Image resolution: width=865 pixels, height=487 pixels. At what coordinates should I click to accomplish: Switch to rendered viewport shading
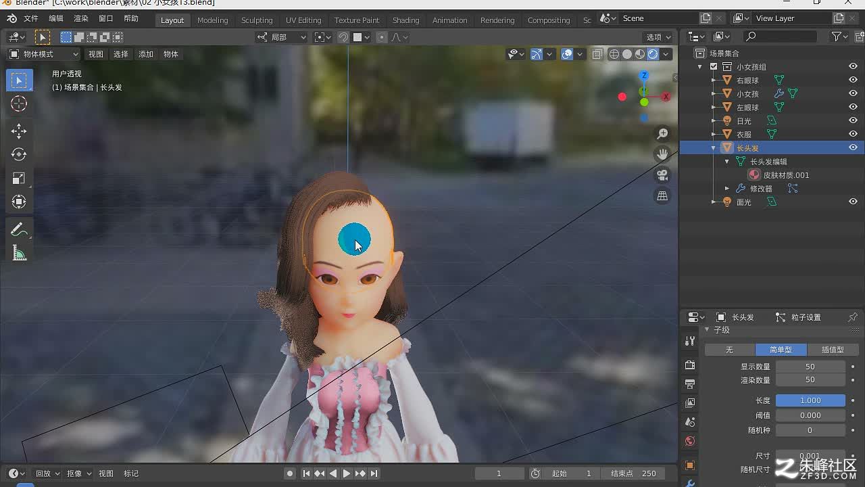(x=653, y=54)
